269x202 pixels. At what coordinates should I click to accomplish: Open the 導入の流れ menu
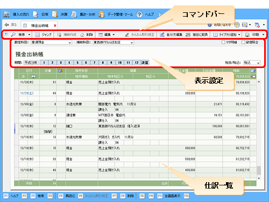point(16,14)
